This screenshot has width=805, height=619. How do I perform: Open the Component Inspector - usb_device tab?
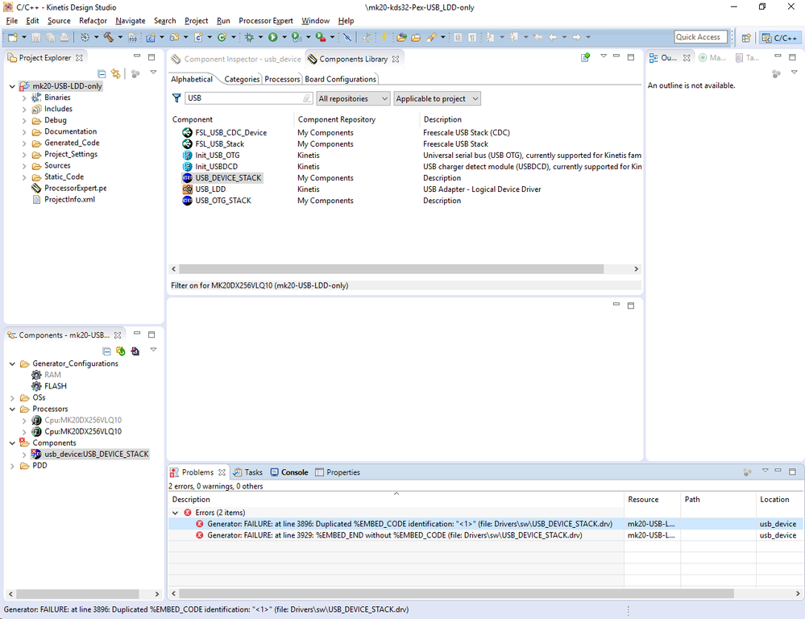pyautogui.click(x=237, y=59)
